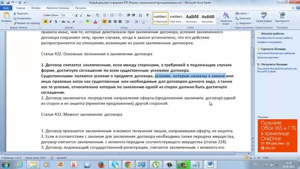Open the Word help question mark icon
This screenshot has height=169, width=300.
pyautogui.click(x=298, y=8)
